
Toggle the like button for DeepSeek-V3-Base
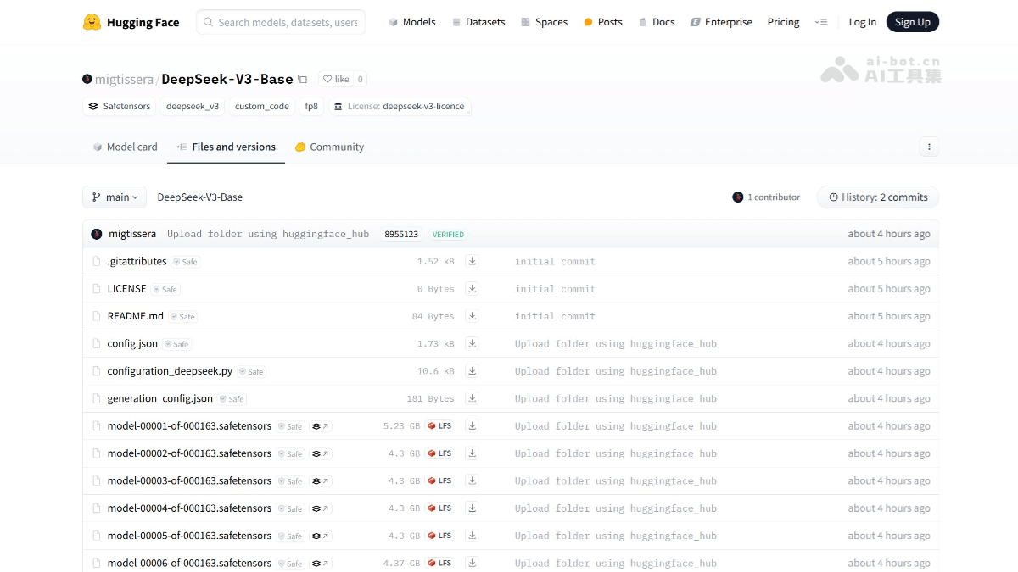(x=335, y=78)
